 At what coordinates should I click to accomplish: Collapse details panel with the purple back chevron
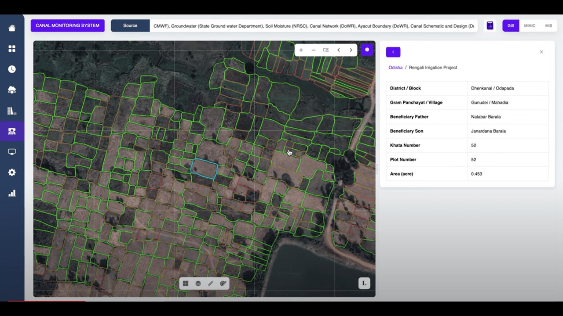point(393,52)
